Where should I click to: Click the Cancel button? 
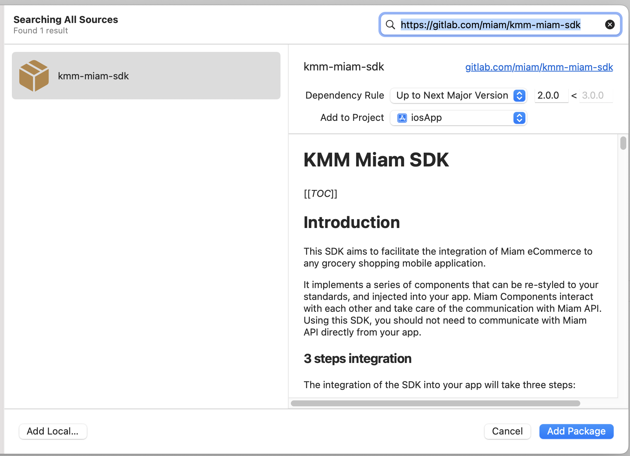[x=507, y=431]
